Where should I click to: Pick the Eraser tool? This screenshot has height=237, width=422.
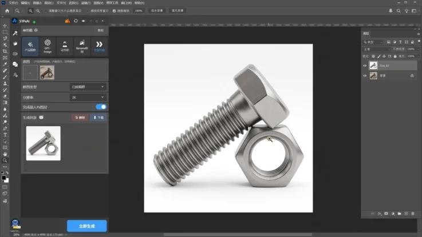pyautogui.click(x=5, y=96)
